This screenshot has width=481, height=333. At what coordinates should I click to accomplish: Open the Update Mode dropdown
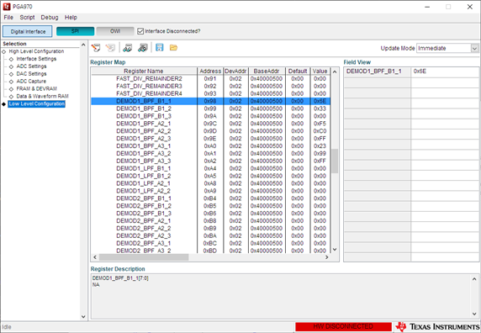[x=474, y=49]
